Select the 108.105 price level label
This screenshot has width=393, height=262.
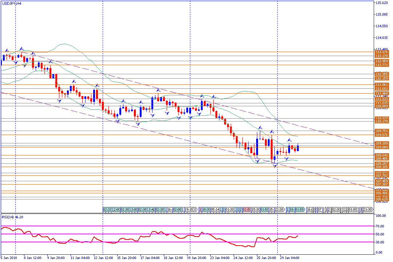point(382,167)
